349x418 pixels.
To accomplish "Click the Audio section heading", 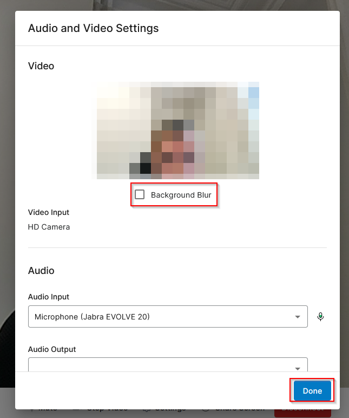I will click(41, 271).
